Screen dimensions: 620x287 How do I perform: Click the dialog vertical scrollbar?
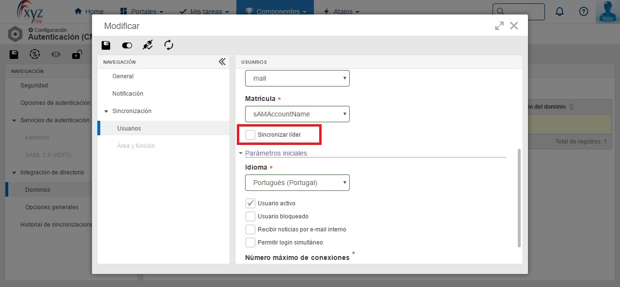point(520,198)
